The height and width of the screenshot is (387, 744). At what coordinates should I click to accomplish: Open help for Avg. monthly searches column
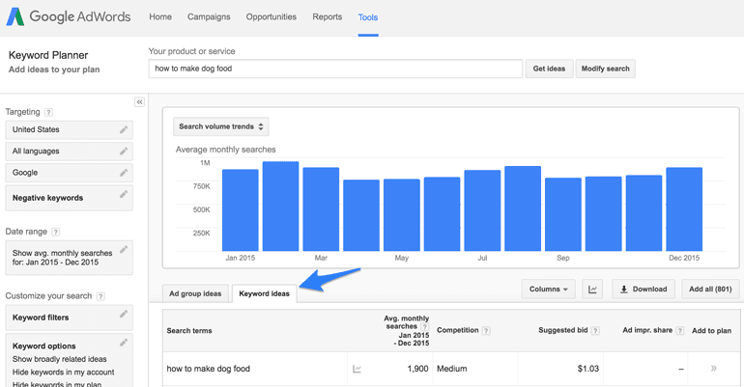pyautogui.click(x=425, y=327)
